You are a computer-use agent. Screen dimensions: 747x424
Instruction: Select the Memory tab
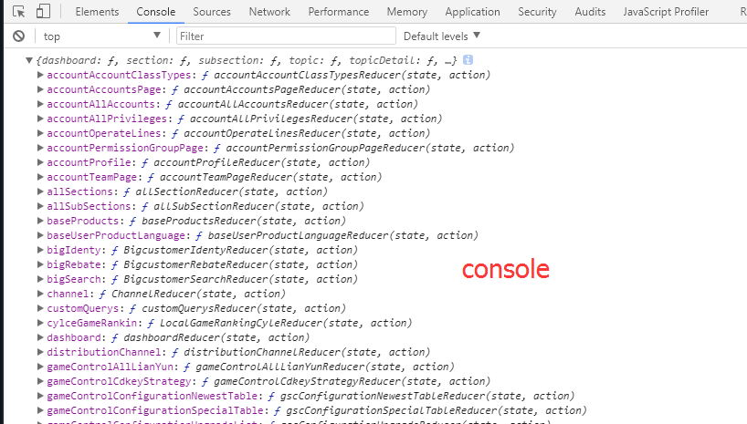pos(407,12)
